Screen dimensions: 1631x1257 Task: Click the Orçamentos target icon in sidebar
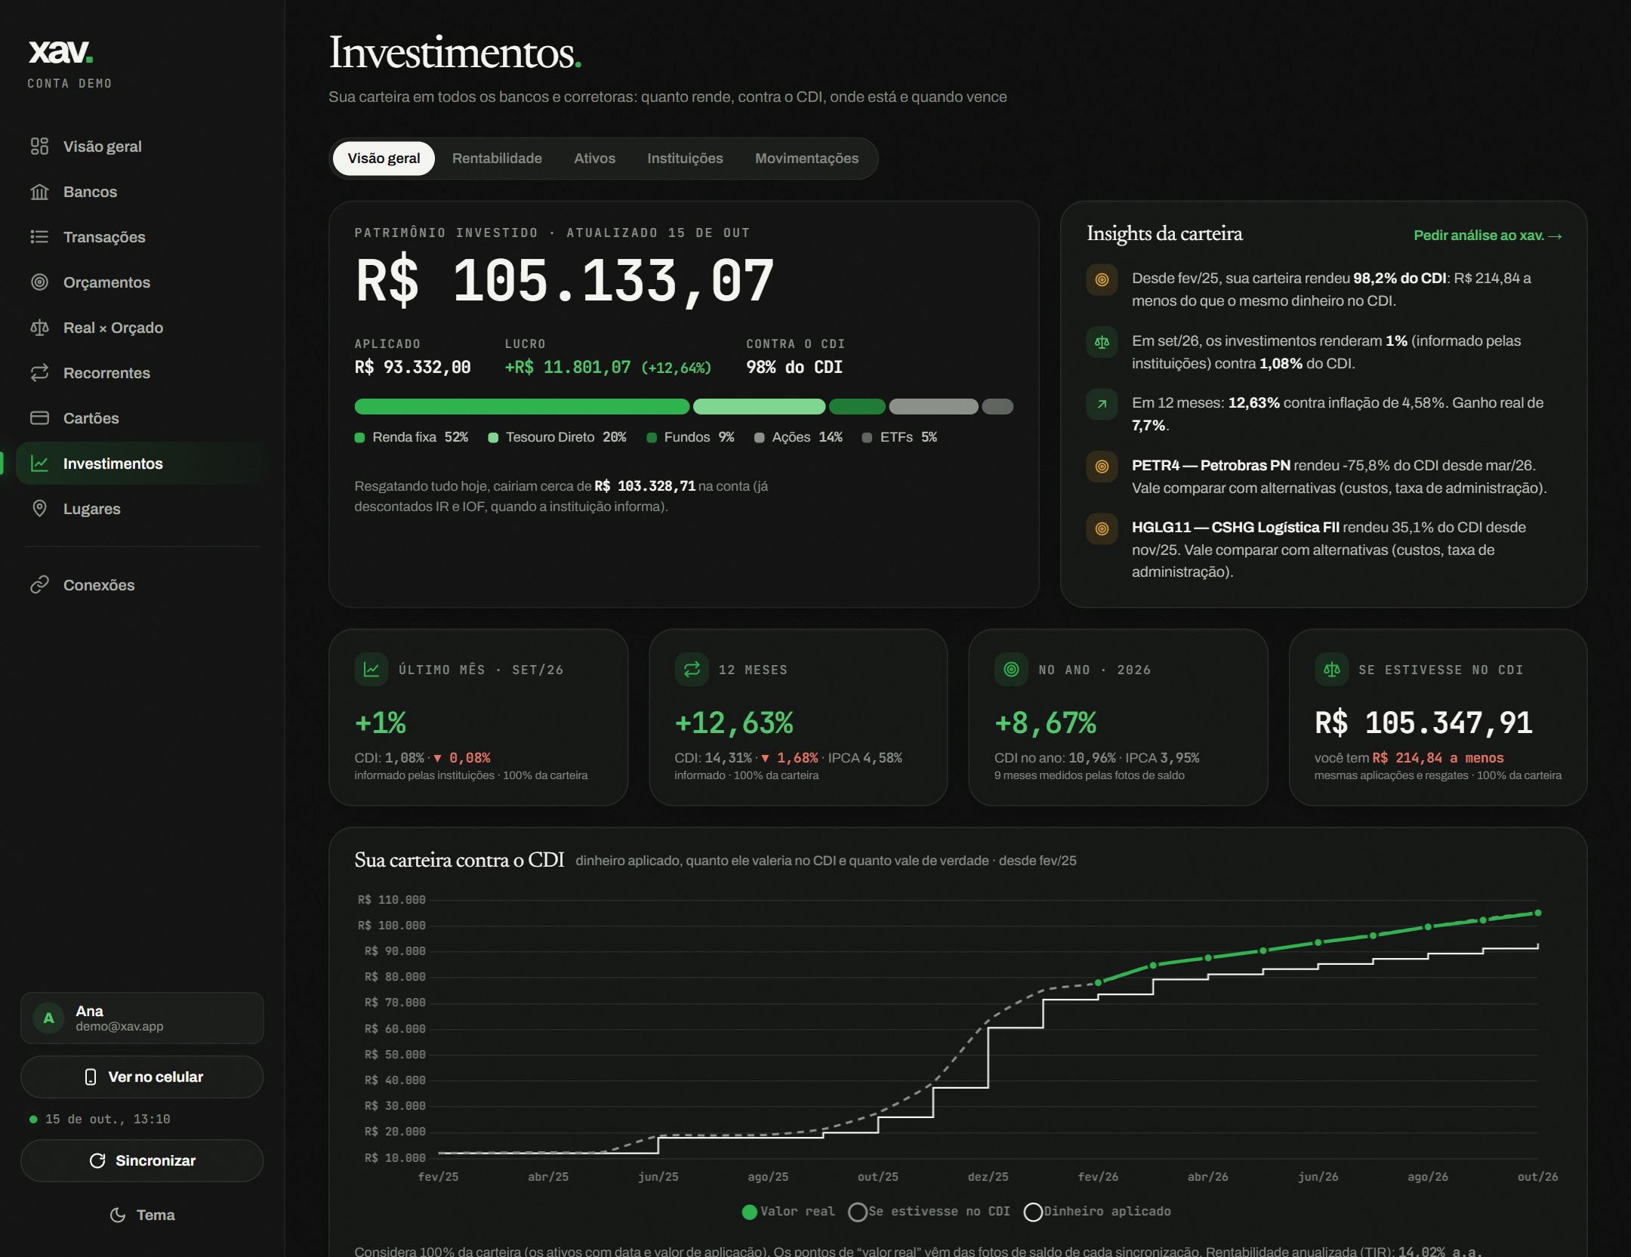[39, 282]
